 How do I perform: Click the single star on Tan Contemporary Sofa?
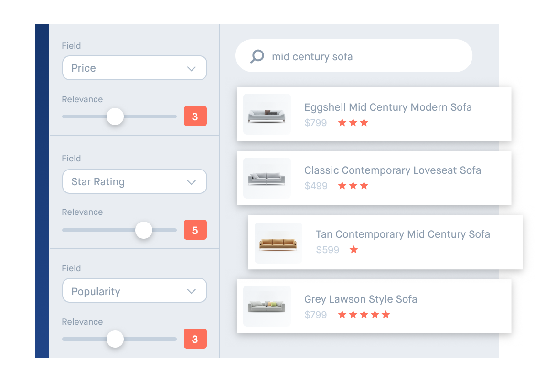pos(353,250)
